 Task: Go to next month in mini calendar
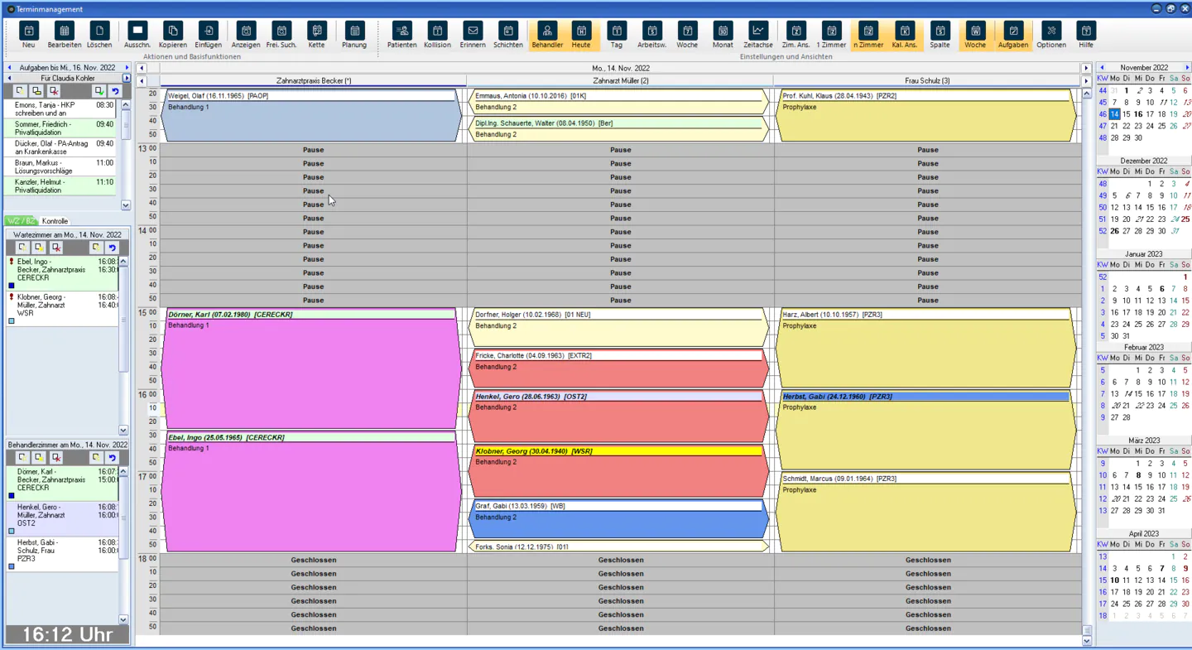pos(1187,68)
